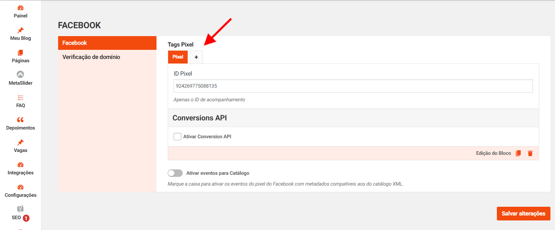
Task: Switch to Verificação de domínio section
Action: [91, 57]
